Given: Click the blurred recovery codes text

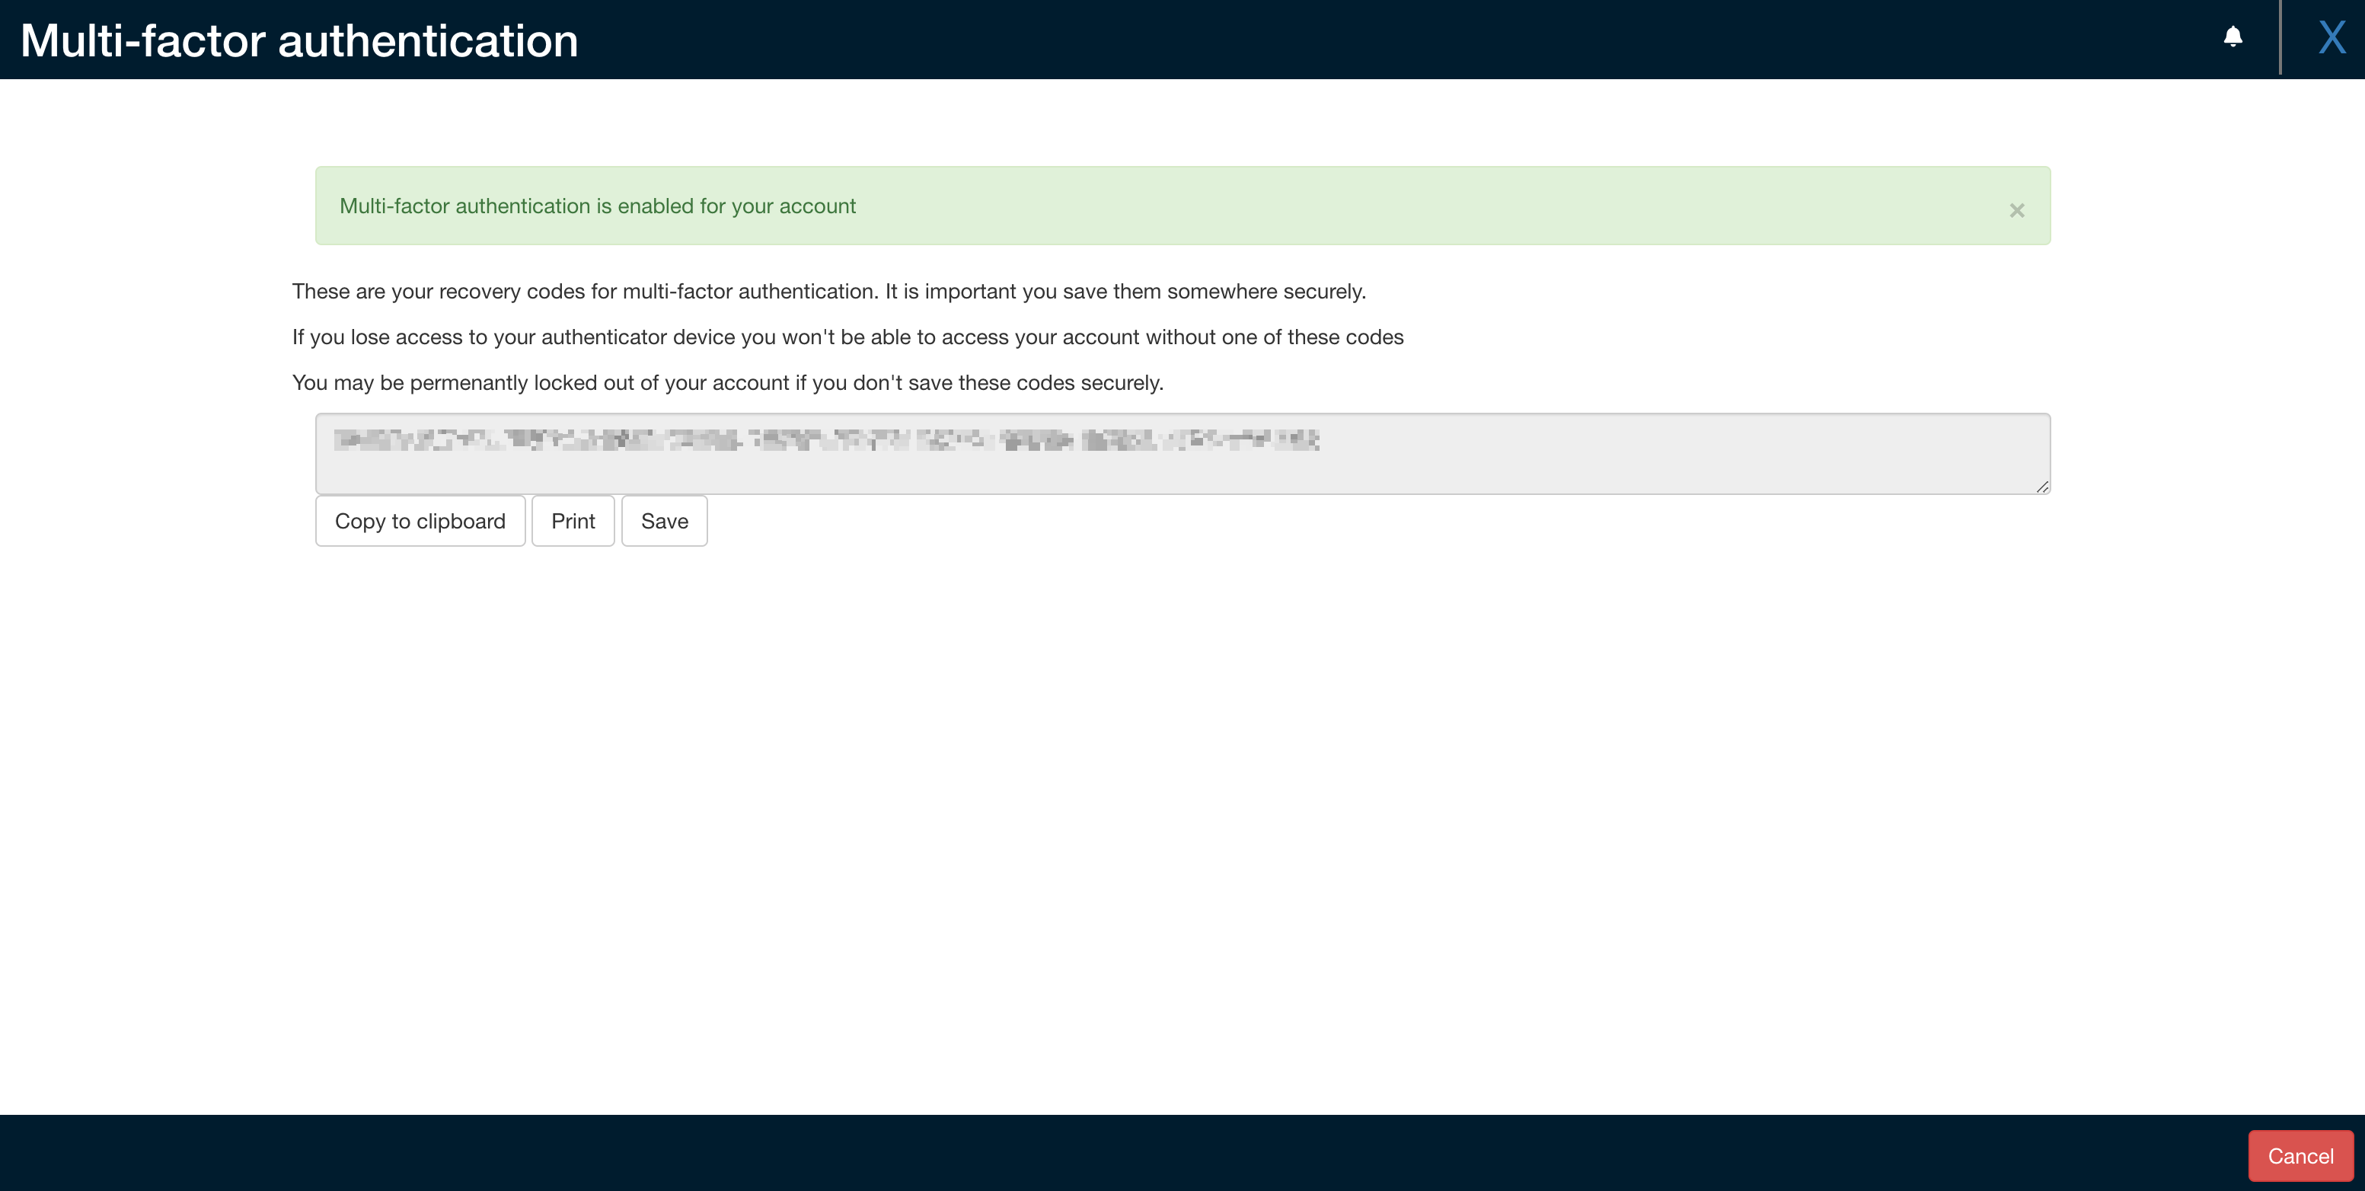Looking at the screenshot, I should pos(826,440).
